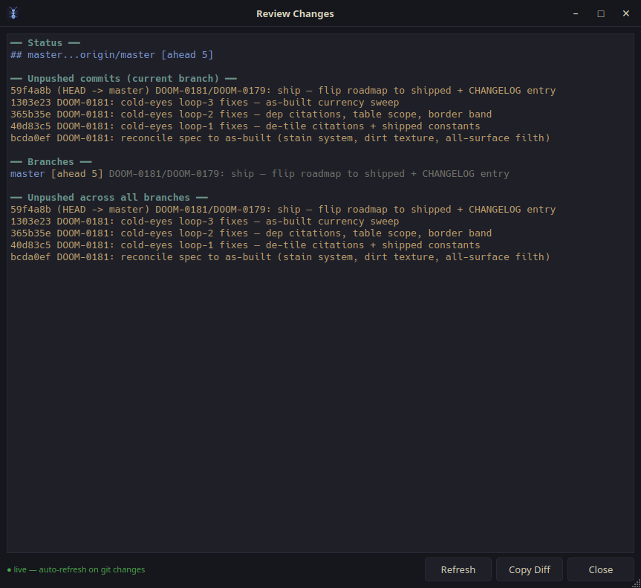Close the window with the X icon
The width and height of the screenshot is (641, 588).
tap(625, 13)
